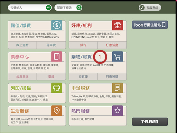
Task: Select the 線上遊戲 shortcut button
Action: click(22, 45)
